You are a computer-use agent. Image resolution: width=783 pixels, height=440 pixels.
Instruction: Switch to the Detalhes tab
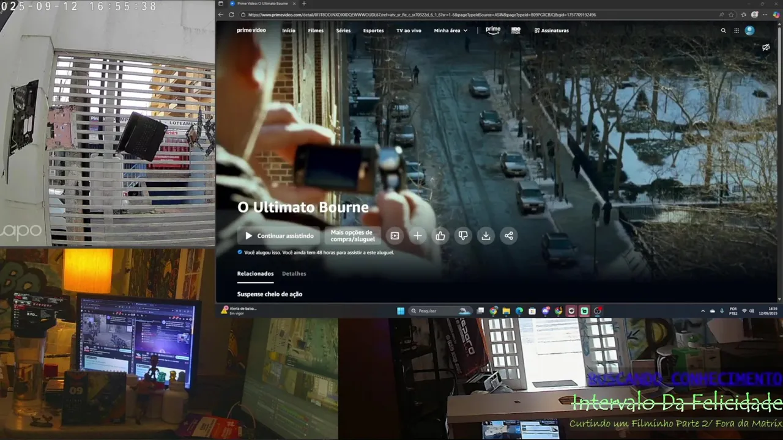coord(294,274)
